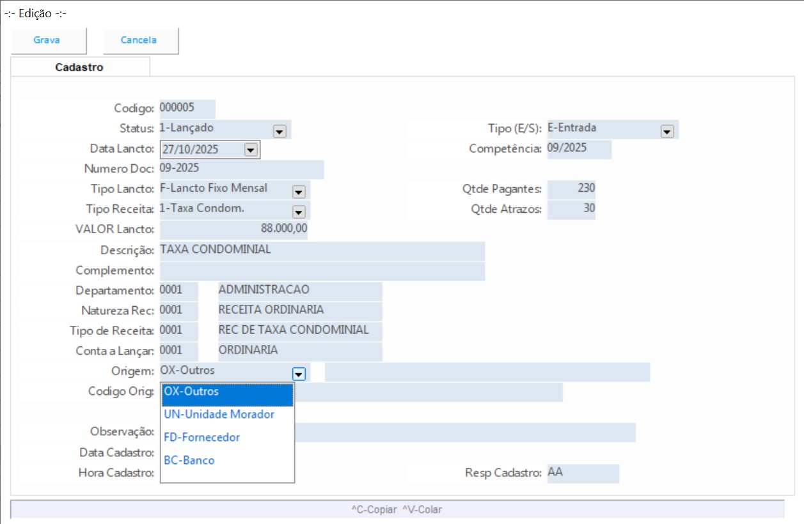Click the Codigo field showing 000005
Image resolution: width=804 pixels, height=524 pixels.
(x=187, y=108)
